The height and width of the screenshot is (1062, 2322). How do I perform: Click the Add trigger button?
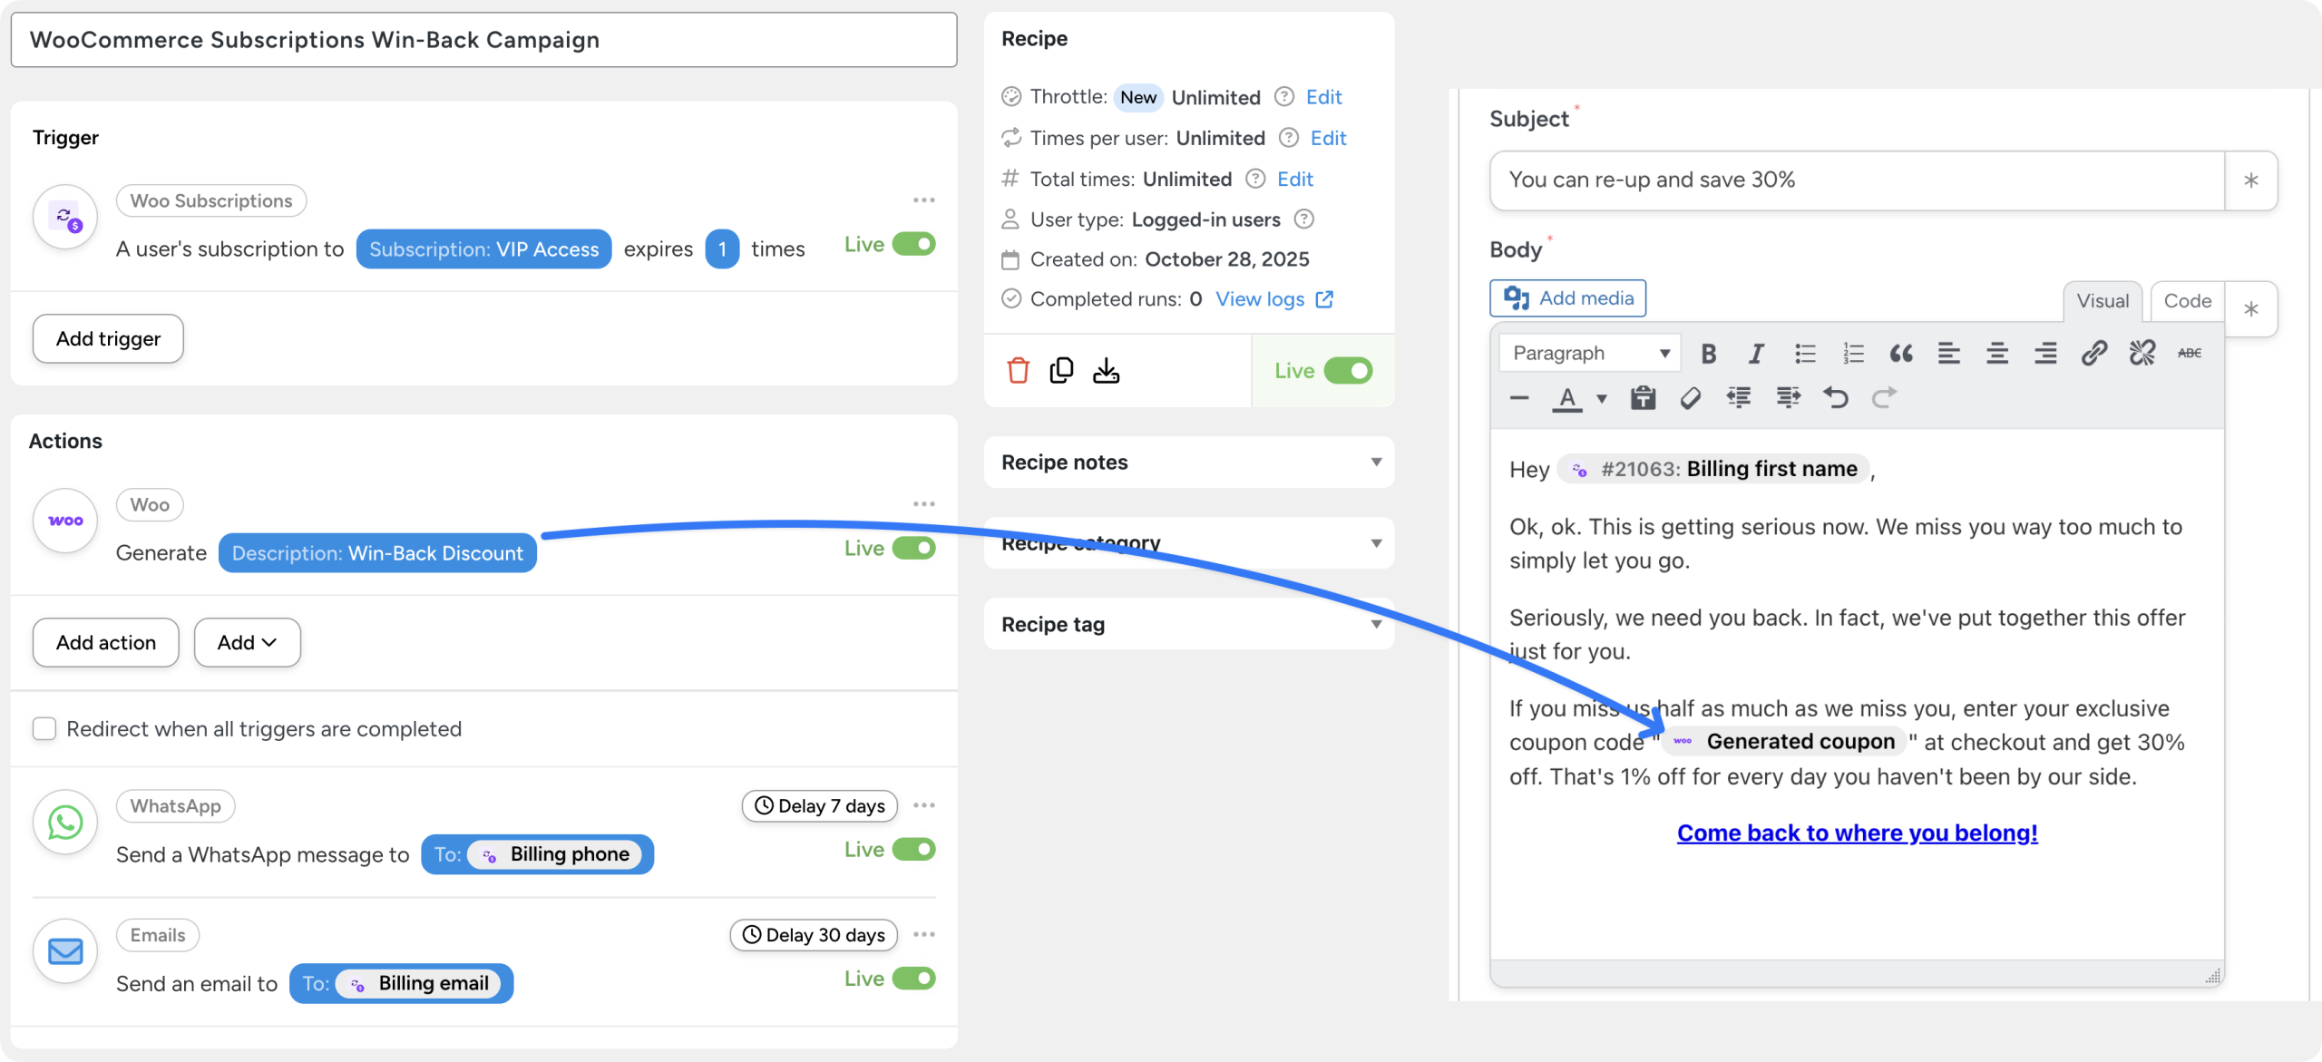pos(108,339)
